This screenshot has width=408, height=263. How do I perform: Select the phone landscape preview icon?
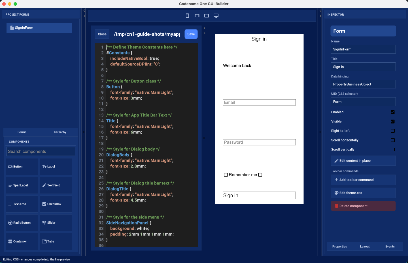(x=197, y=16)
